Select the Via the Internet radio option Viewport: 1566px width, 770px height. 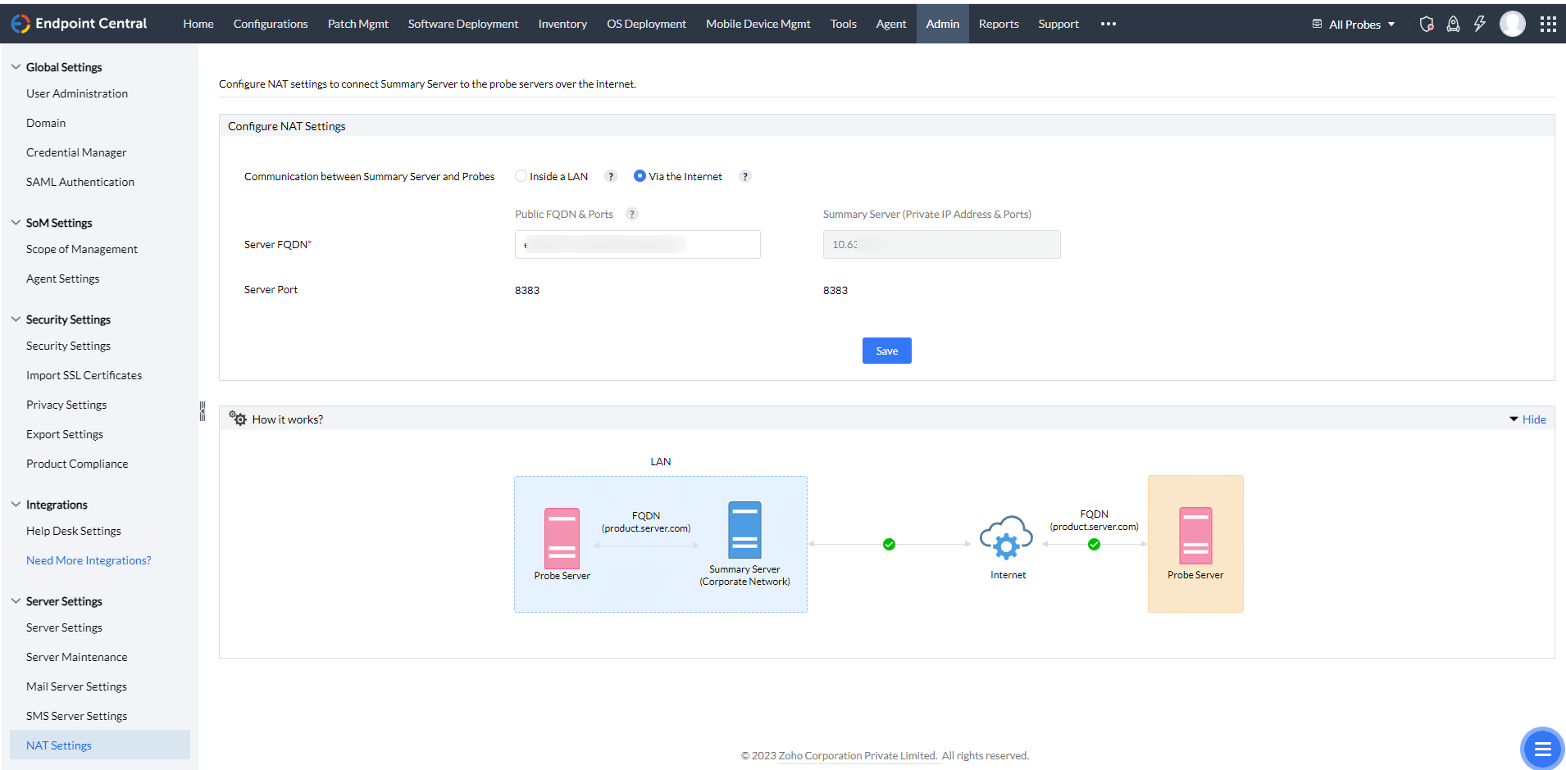640,176
